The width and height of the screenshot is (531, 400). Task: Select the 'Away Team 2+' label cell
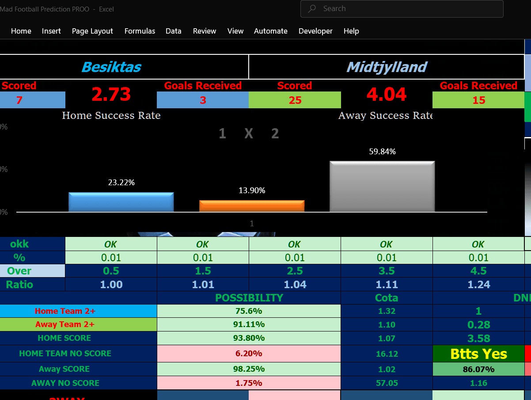78,324
